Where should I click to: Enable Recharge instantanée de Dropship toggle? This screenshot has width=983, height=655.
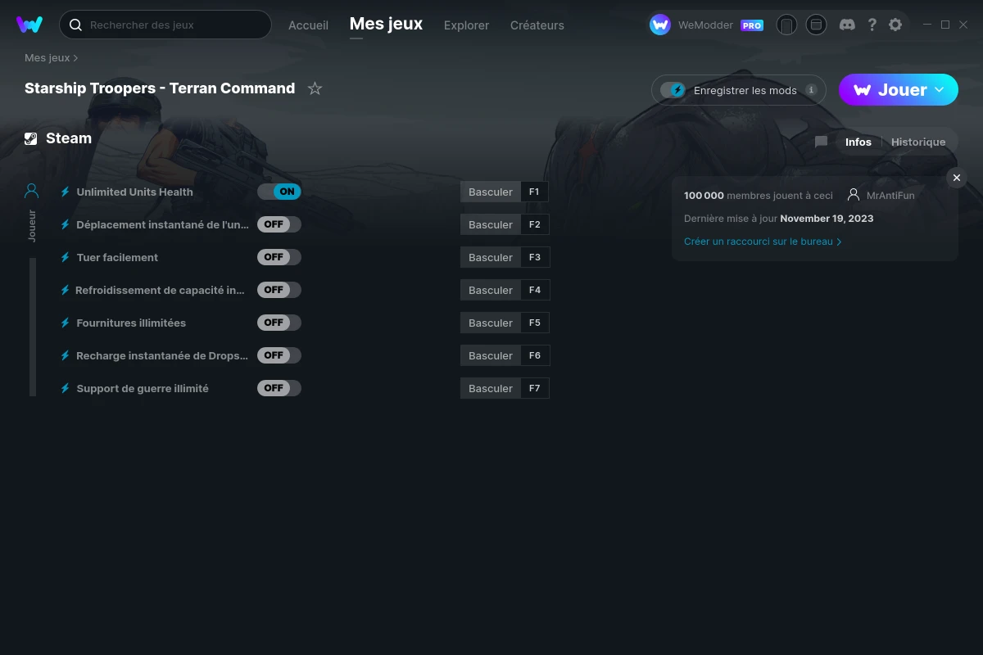[279, 355]
